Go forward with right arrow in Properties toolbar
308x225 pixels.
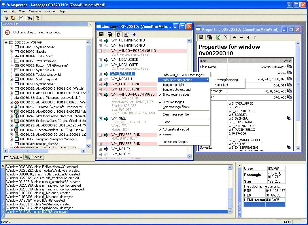click(241, 37)
